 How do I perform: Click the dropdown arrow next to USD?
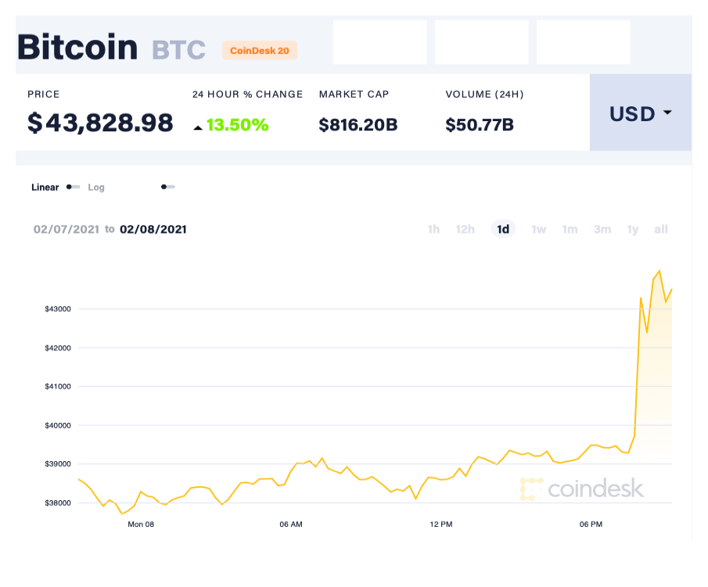pyautogui.click(x=667, y=113)
